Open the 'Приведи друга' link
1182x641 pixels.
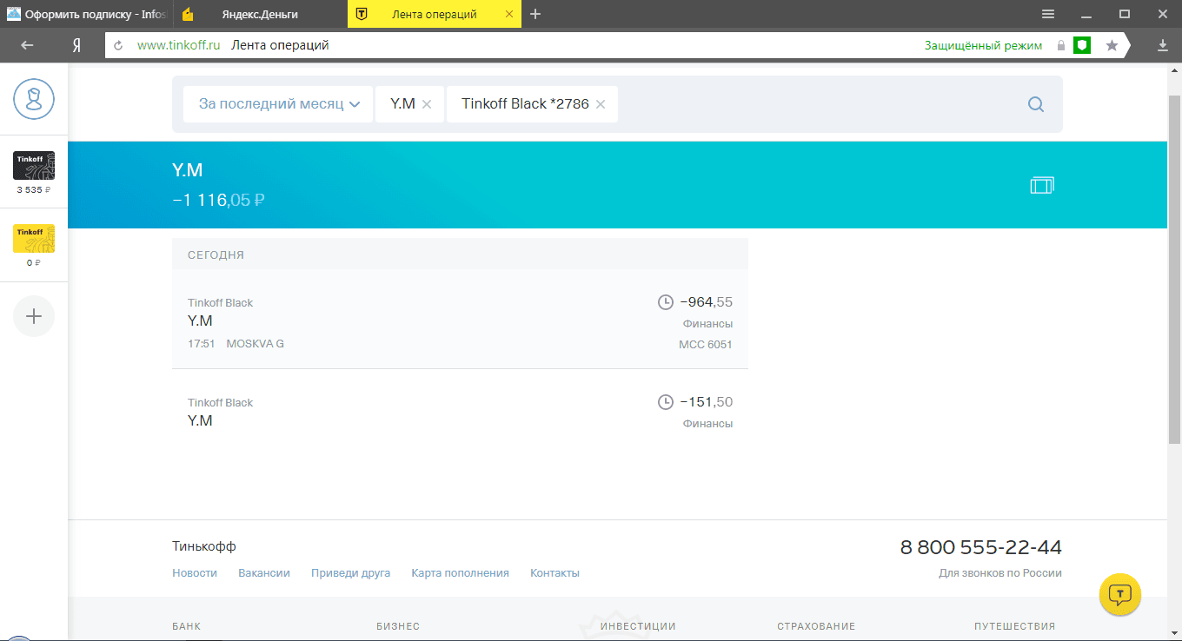click(351, 573)
